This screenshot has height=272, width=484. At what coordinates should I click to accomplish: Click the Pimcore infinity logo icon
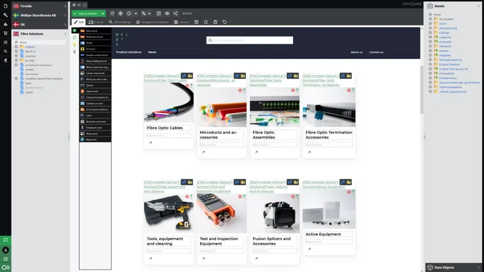coord(6,267)
